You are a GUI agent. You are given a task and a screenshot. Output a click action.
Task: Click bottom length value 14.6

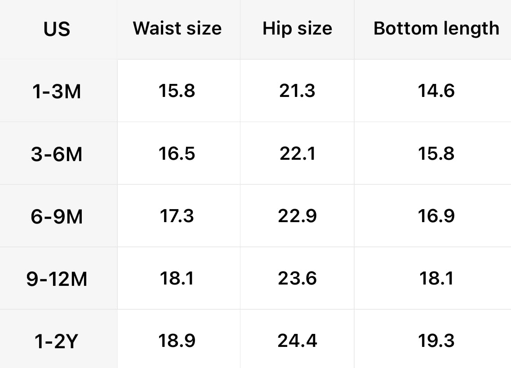[436, 91]
